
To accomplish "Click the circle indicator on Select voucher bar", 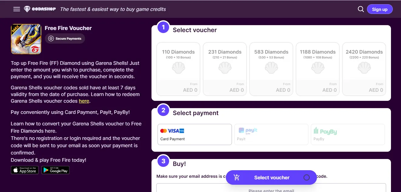I will (x=306, y=177).
